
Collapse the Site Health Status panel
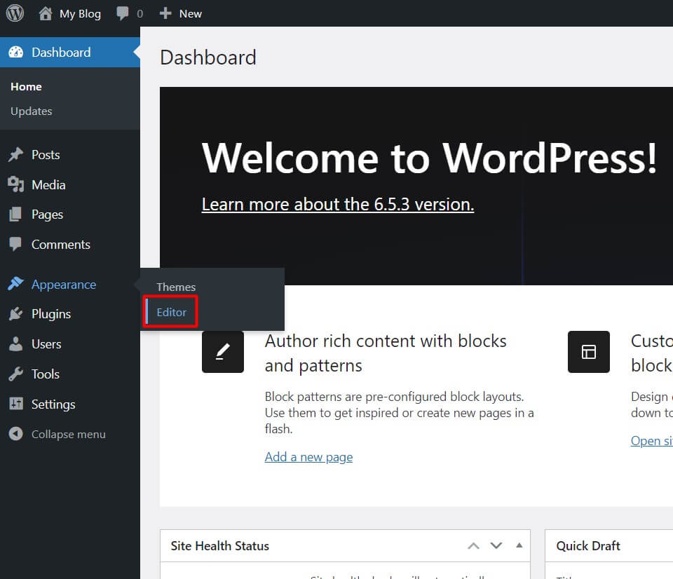519,545
